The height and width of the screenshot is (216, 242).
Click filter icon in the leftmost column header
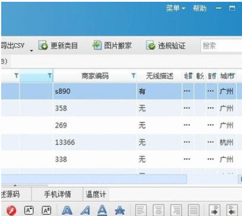click(17, 75)
